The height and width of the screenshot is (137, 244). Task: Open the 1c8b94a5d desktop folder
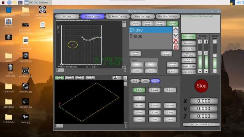tap(8, 119)
